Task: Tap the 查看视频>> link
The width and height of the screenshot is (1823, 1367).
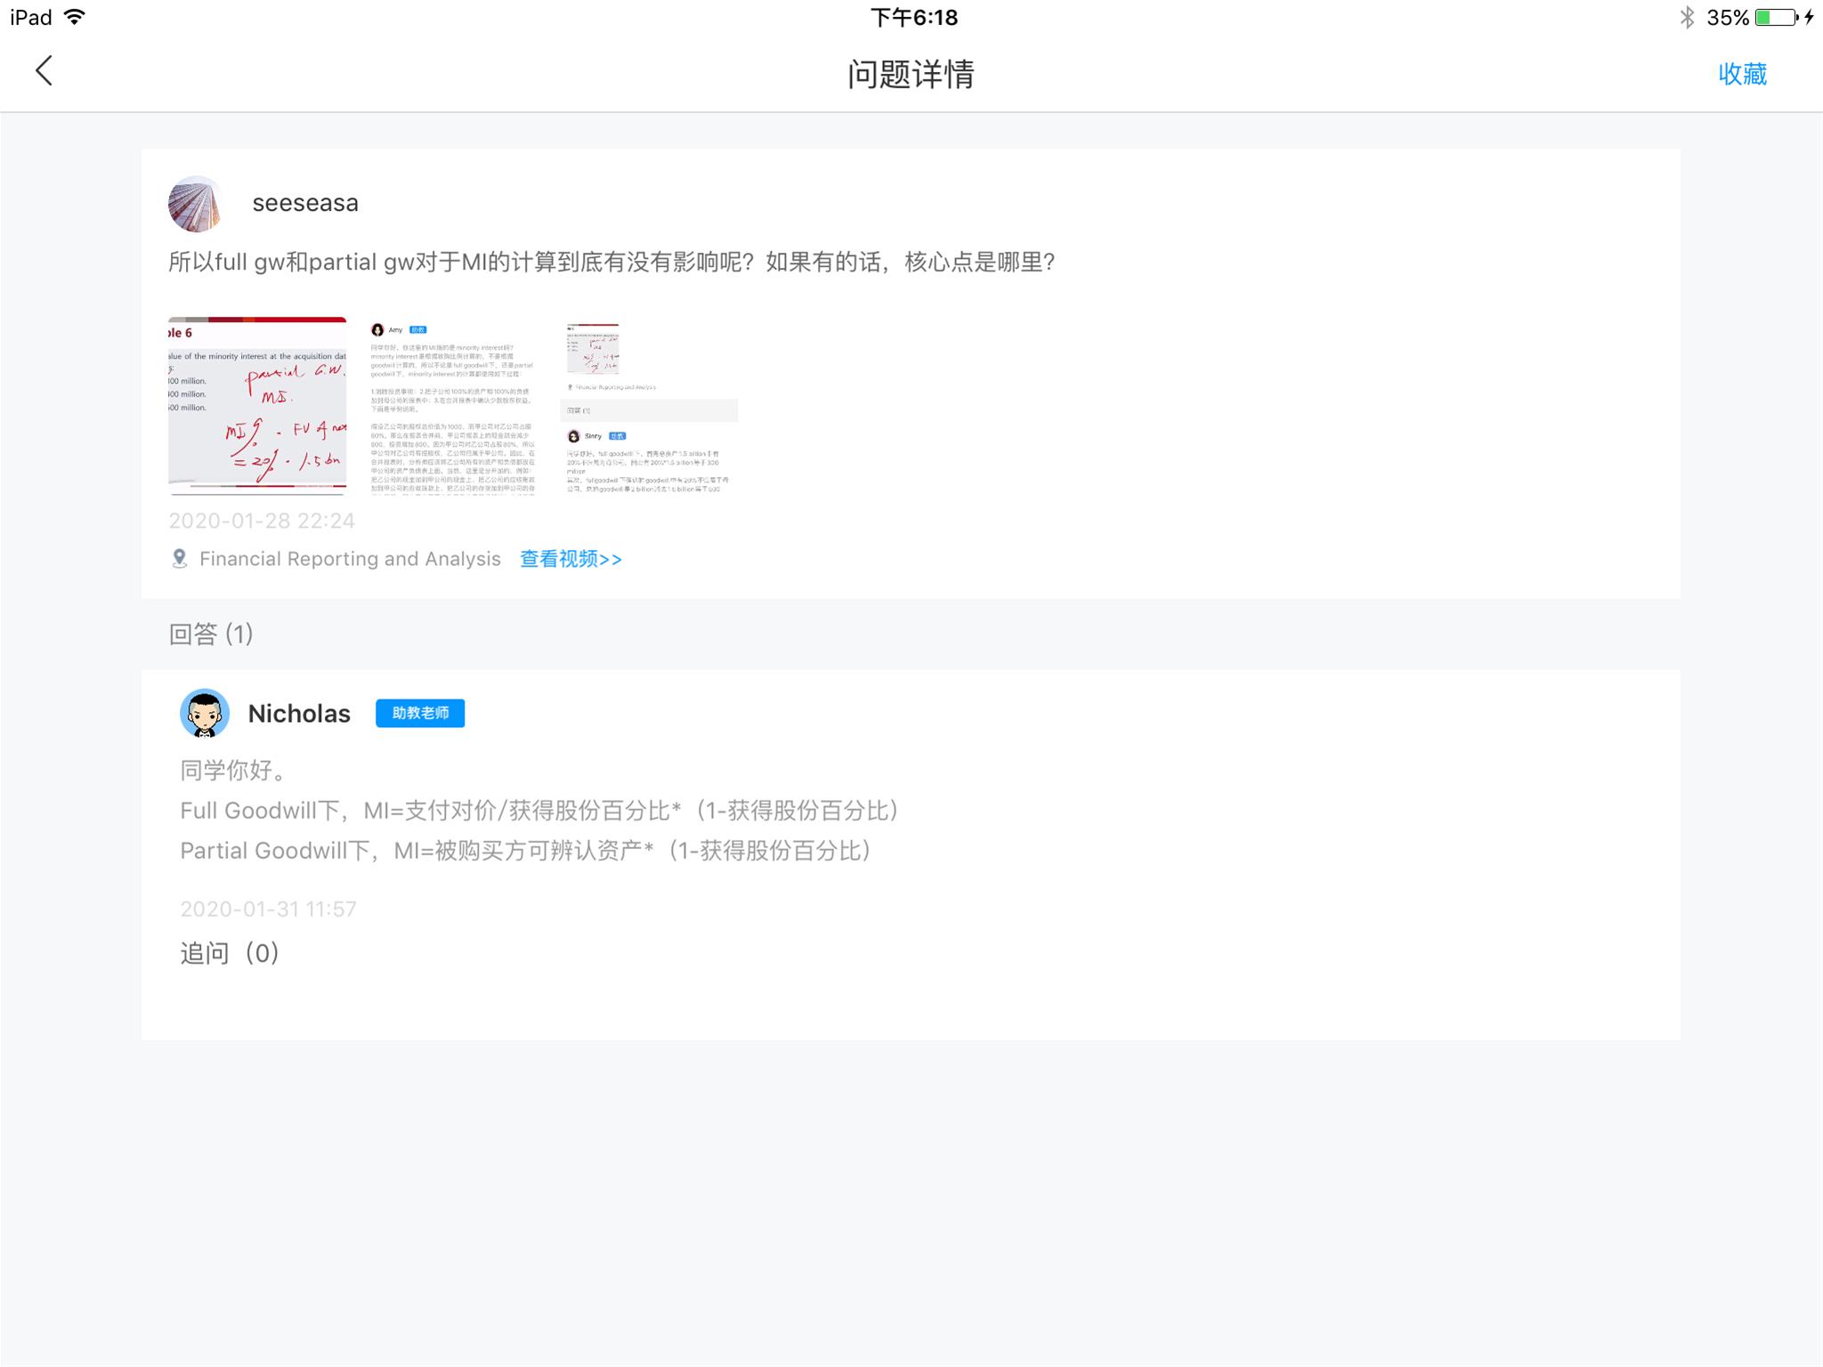Action: coord(571,559)
